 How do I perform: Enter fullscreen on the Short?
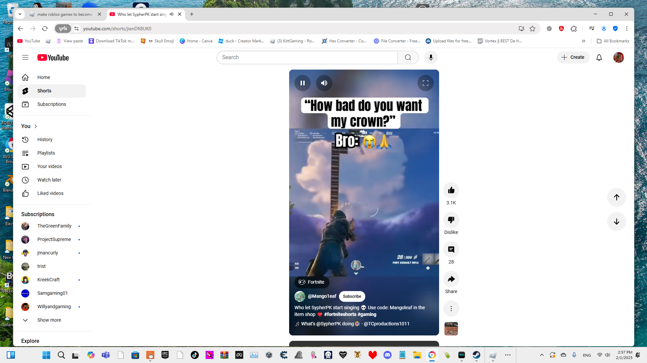click(425, 83)
